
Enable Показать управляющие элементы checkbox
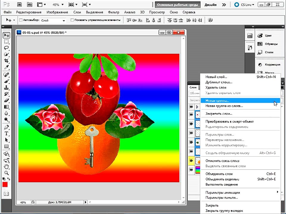[x=72, y=20]
